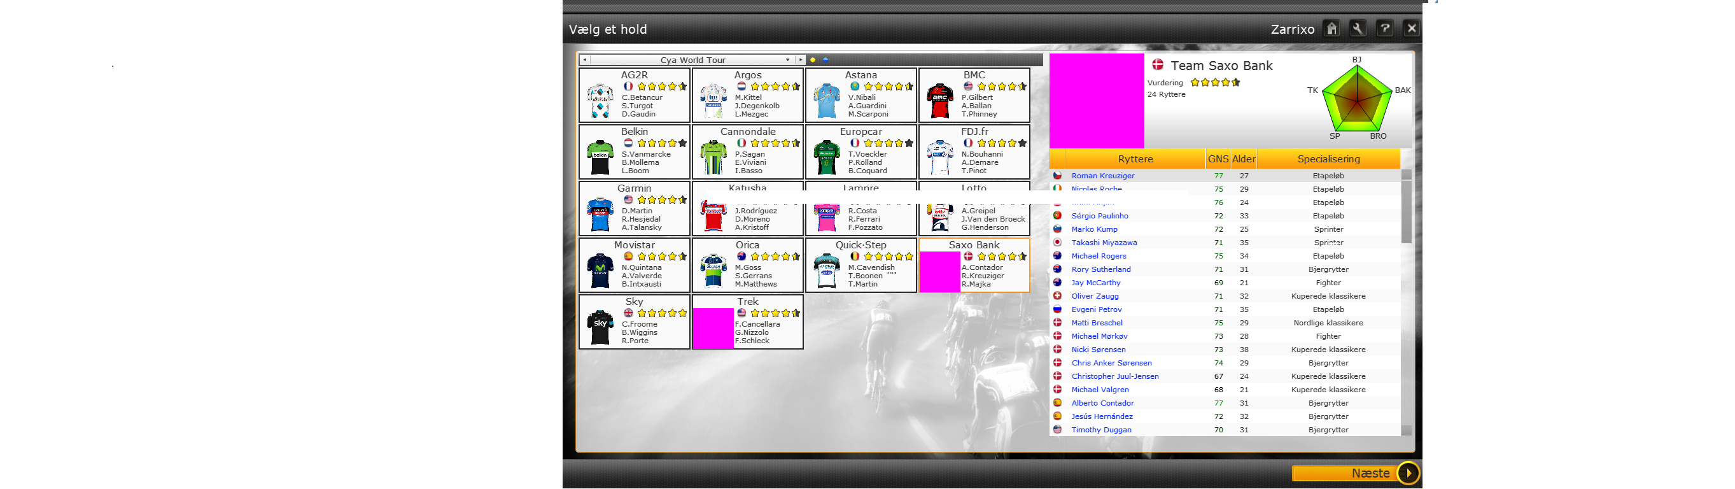
Task: Select the BMC team jersey
Action: pos(939,101)
